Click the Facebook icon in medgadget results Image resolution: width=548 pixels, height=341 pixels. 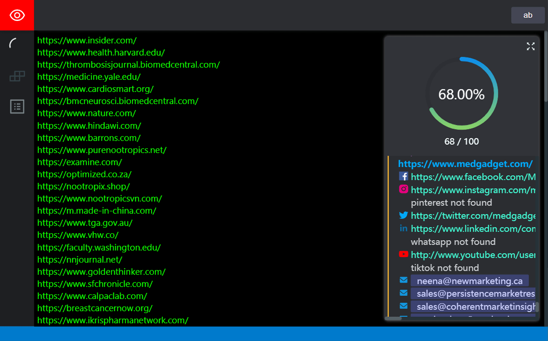[x=403, y=176]
